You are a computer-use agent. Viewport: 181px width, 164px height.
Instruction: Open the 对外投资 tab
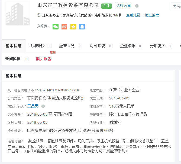(x=98, y=46)
